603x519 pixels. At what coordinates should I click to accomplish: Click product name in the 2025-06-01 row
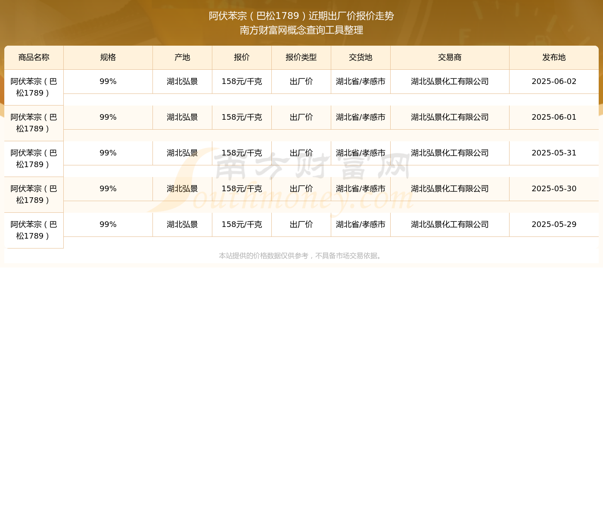click(x=34, y=123)
